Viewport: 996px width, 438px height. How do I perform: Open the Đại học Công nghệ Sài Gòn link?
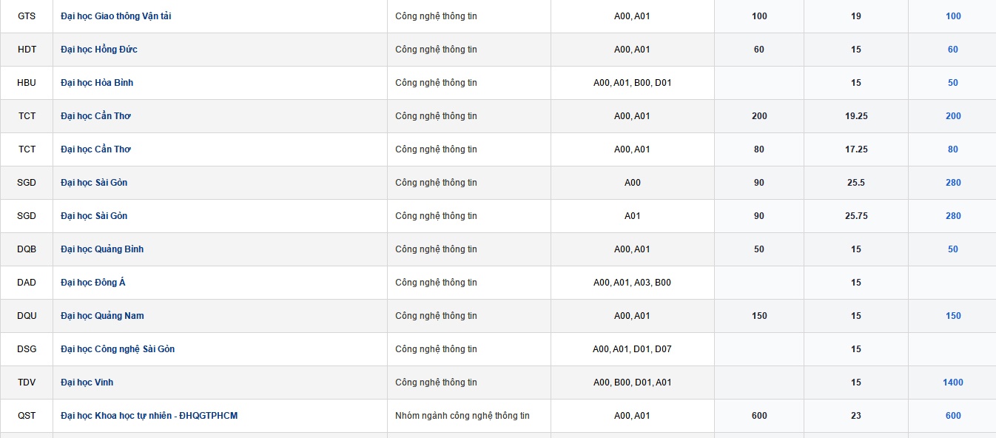[118, 349]
